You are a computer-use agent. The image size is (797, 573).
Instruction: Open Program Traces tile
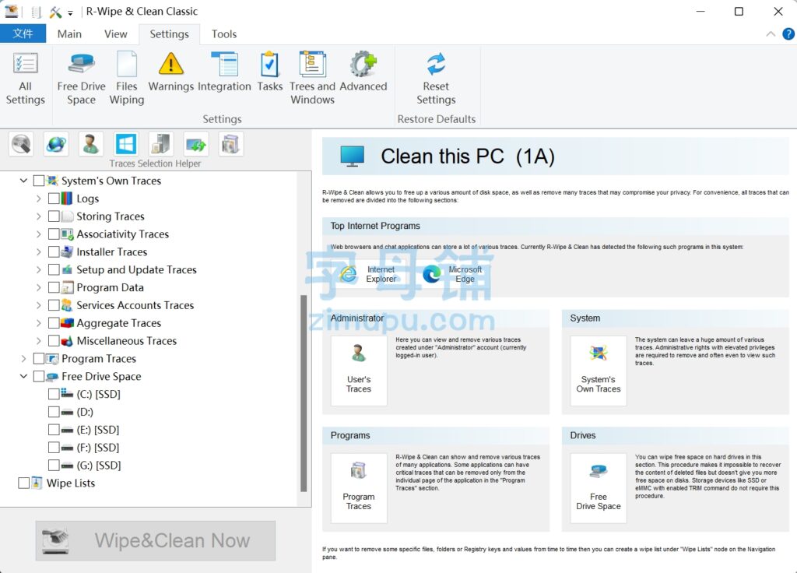pos(359,488)
